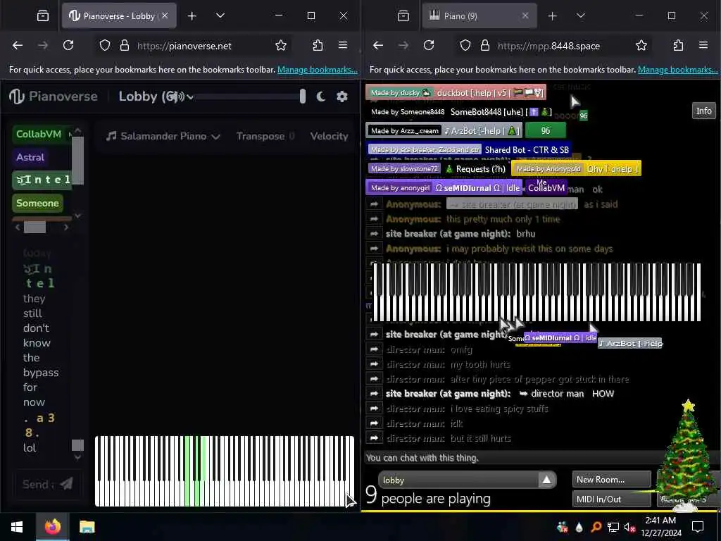Close the Piano (9) tab
Screen dimensions: 721x541
[525, 15]
